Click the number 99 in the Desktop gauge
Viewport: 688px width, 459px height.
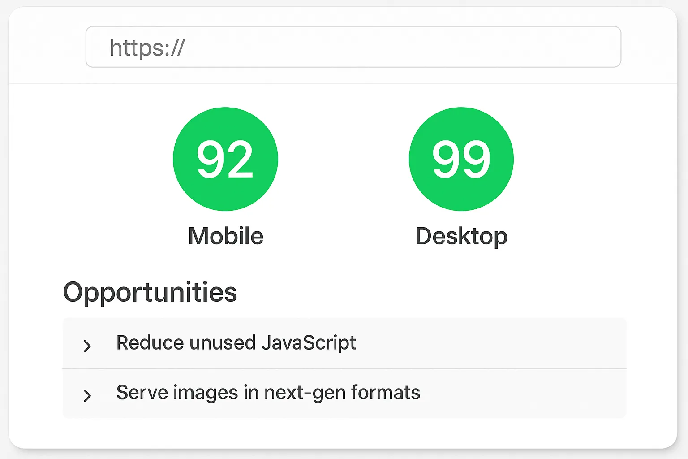(461, 159)
